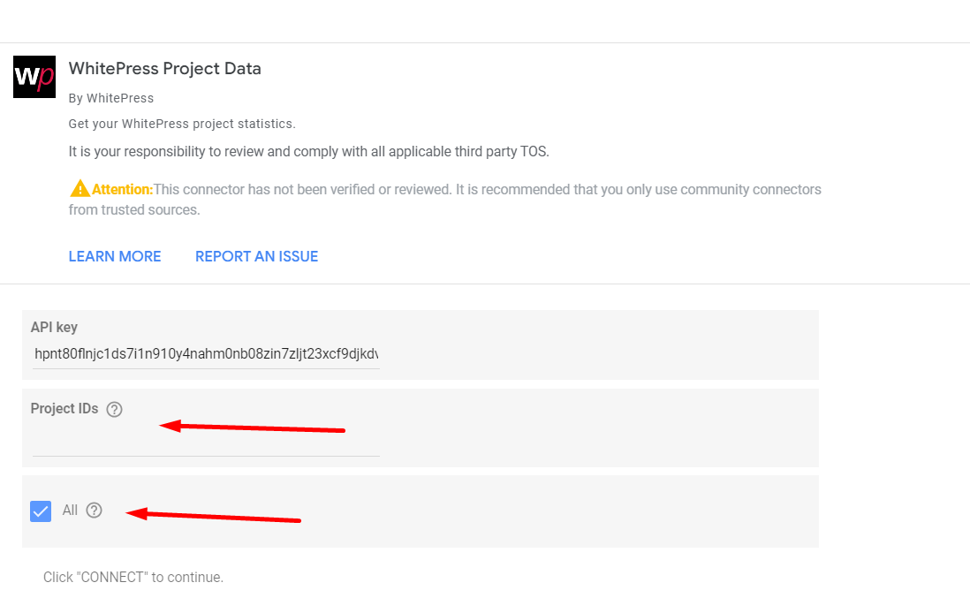Select the WhitePress Project Data title
The width and height of the screenshot is (970, 613).
click(x=165, y=69)
